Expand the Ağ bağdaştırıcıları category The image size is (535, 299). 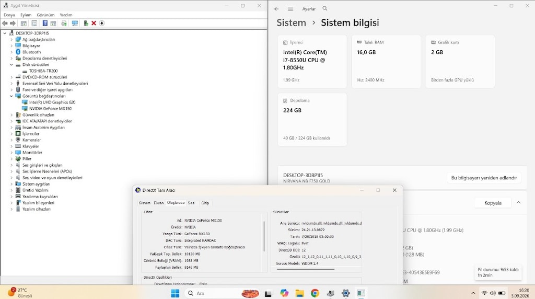(x=11, y=39)
